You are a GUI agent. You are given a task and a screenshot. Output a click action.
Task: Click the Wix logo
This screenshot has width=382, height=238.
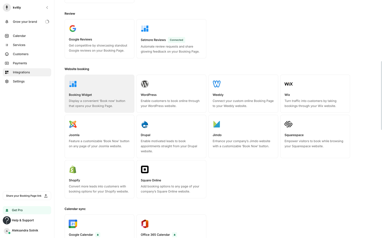288,84
